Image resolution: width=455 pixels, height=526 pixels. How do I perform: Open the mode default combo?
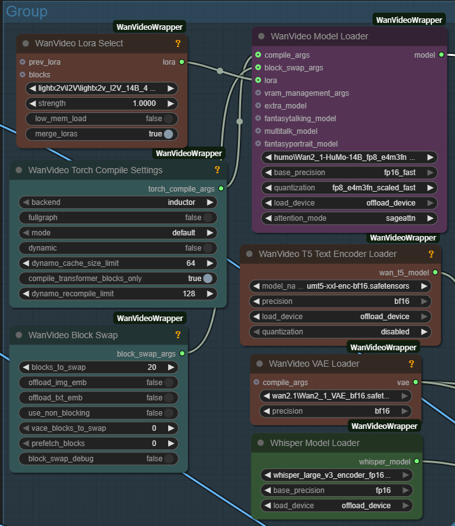[118, 233]
